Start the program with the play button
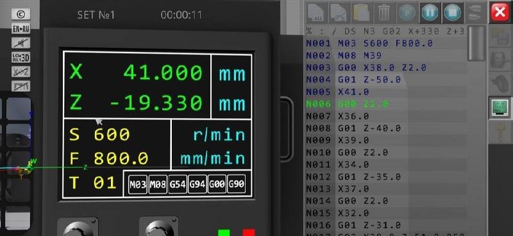513x236 pixels. [x=407, y=13]
